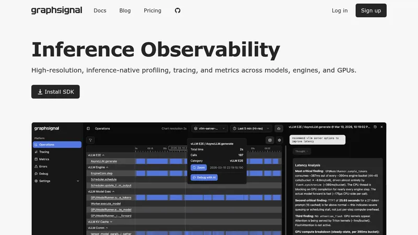Click the Install SDK button
This screenshot has width=418, height=235.
coord(55,92)
